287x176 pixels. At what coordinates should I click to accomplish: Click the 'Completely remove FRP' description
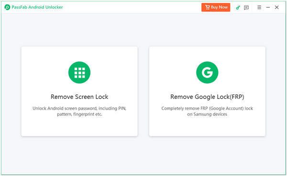[207, 111]
